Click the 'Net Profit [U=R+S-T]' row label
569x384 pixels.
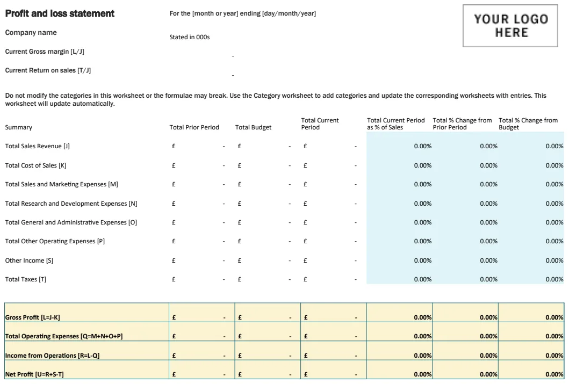coord(34,374)
